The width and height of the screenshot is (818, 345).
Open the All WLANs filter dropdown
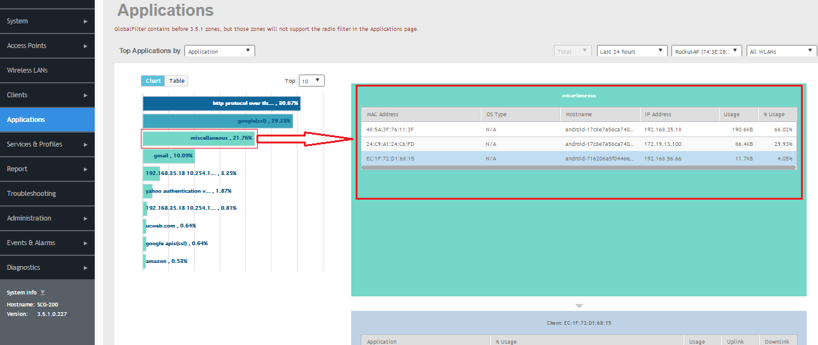(x=781, y=51)
